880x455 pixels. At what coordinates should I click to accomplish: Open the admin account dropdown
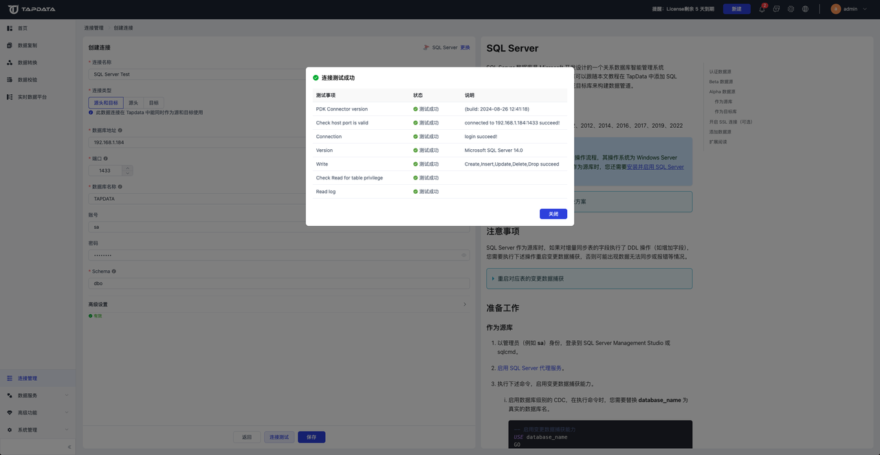click(848, 9)
